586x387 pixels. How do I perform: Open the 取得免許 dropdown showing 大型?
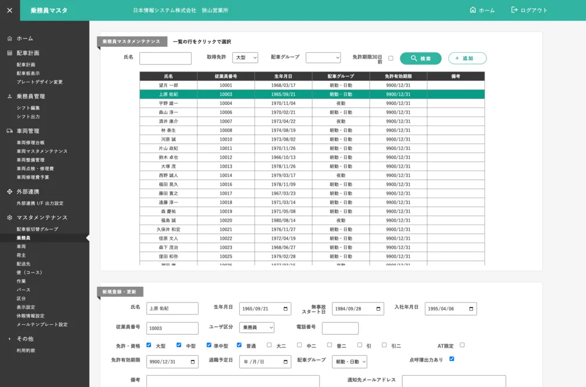pos(245,58)
